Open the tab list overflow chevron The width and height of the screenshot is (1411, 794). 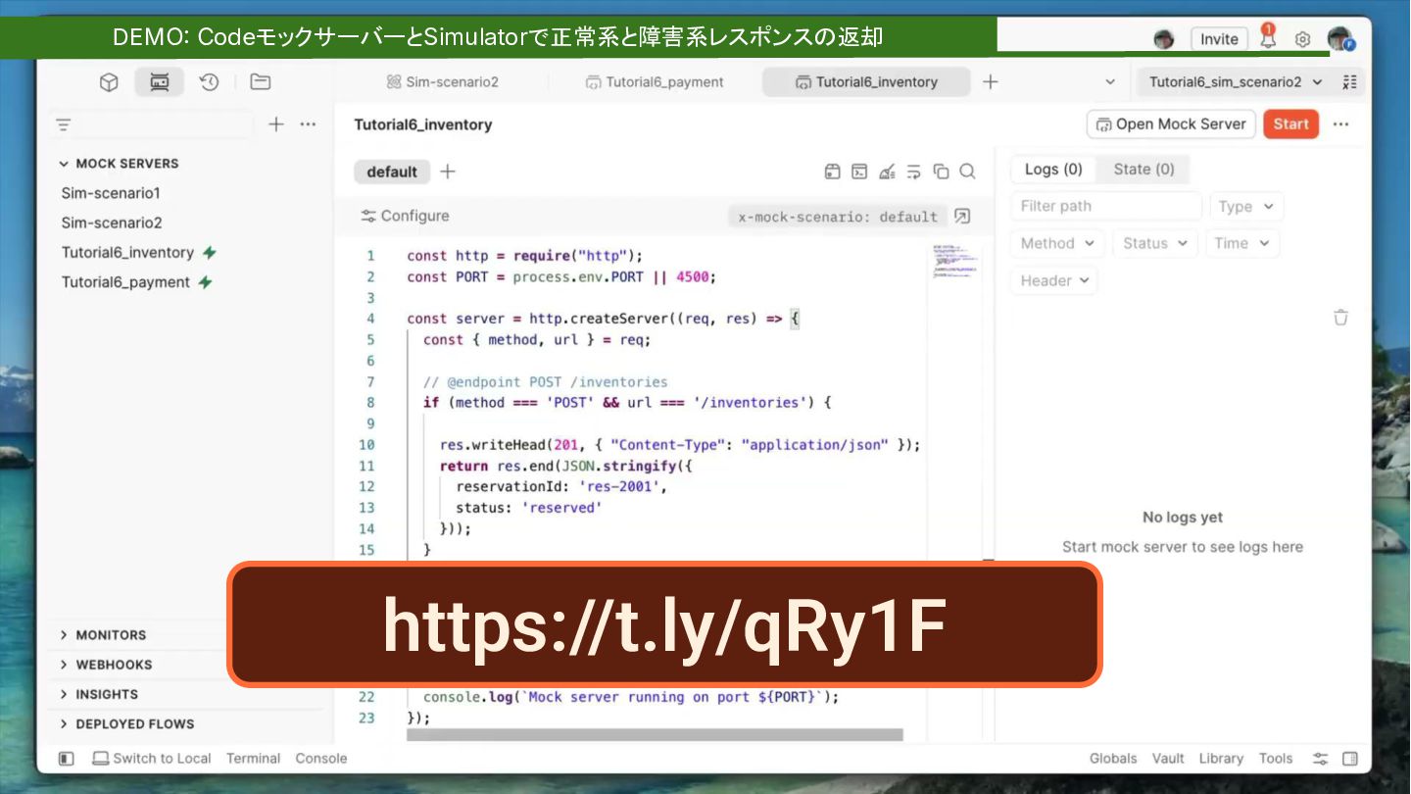tap(1110, 82)
